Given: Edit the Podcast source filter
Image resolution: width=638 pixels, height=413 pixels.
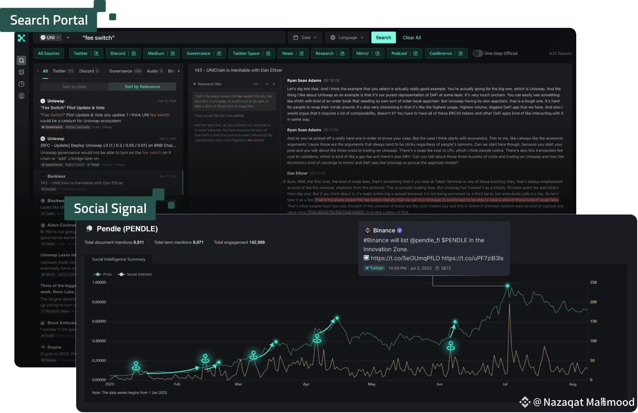Looking at the screenshot, I should [415, 54].
